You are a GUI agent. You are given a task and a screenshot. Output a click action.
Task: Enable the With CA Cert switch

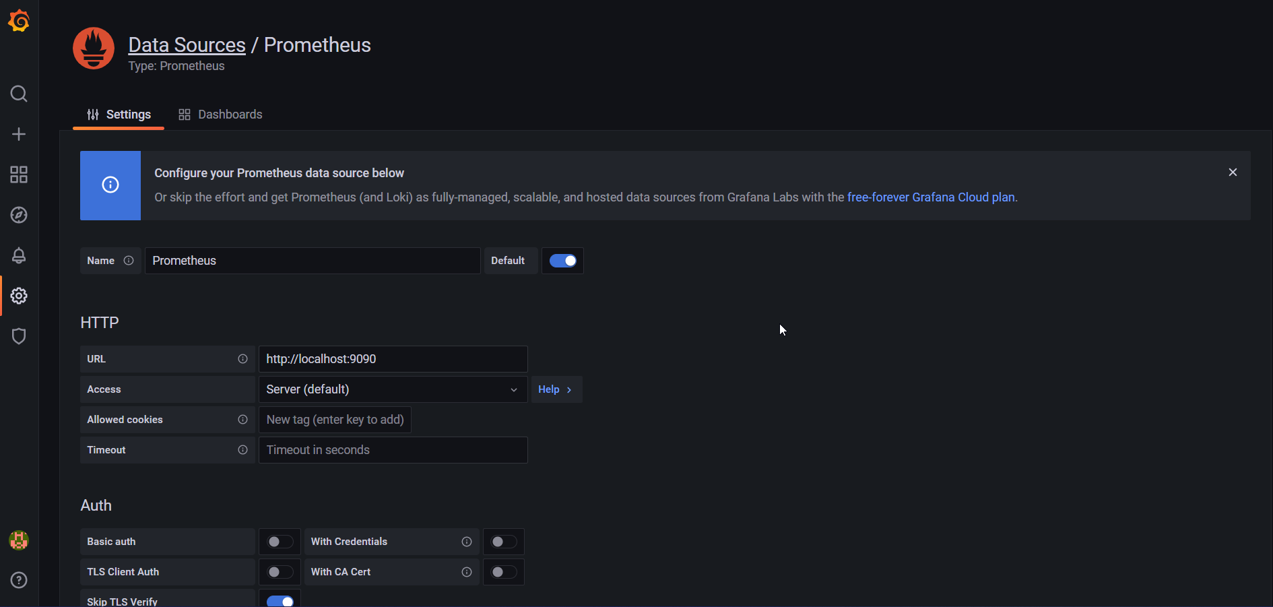504,572
